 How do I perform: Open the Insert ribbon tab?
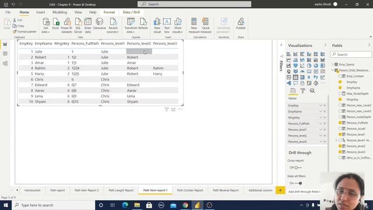pos(41,12)
